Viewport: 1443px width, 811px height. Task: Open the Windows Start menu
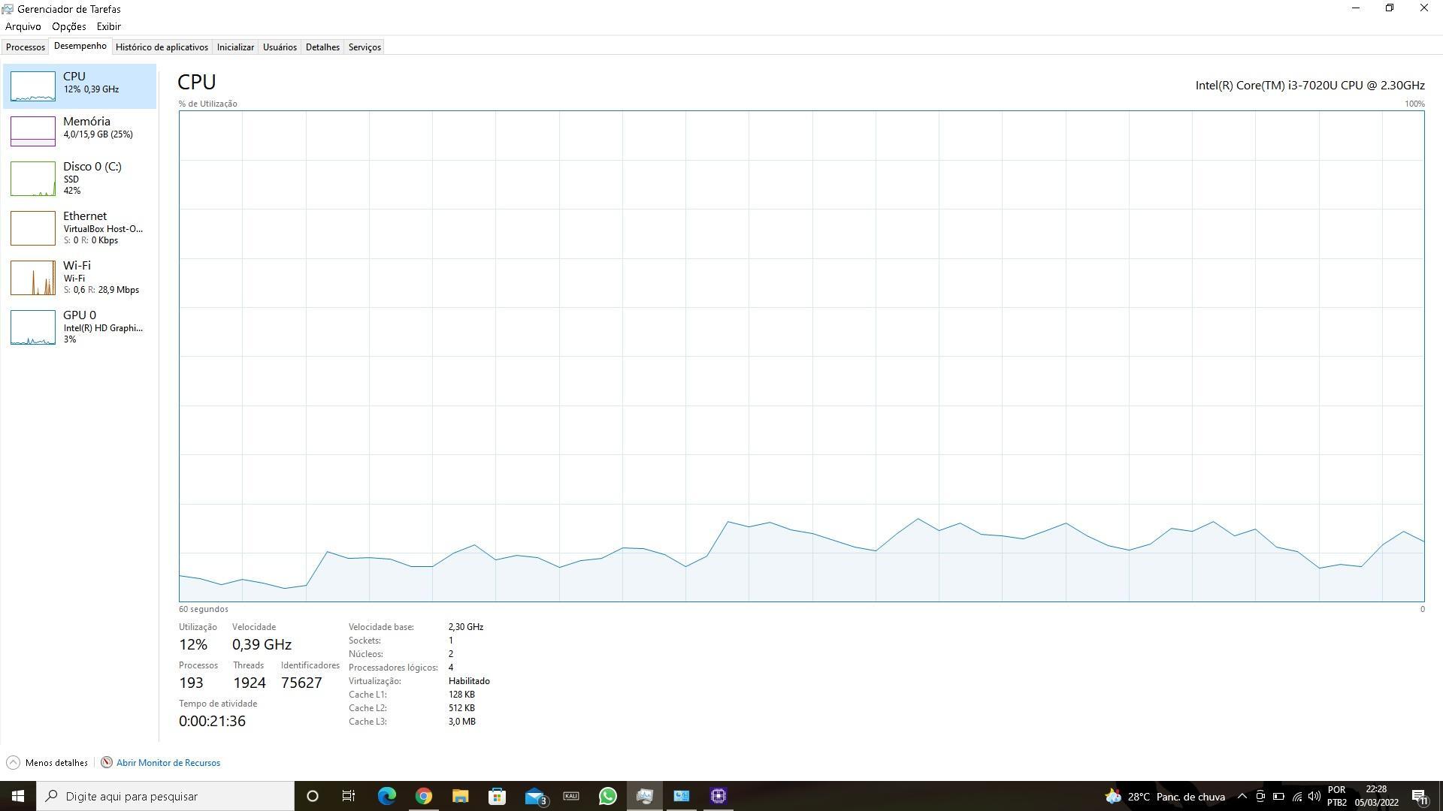pos(18,796)
